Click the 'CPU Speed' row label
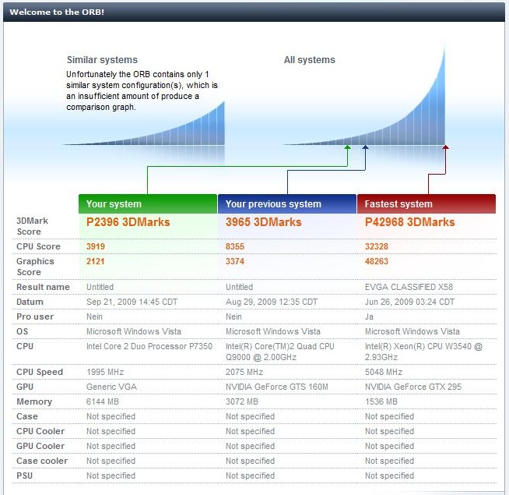This screenshot has width=509, height=495. (x=40, y=372)
